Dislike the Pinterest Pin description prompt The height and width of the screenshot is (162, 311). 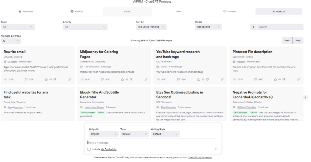(x=284, y=79)
